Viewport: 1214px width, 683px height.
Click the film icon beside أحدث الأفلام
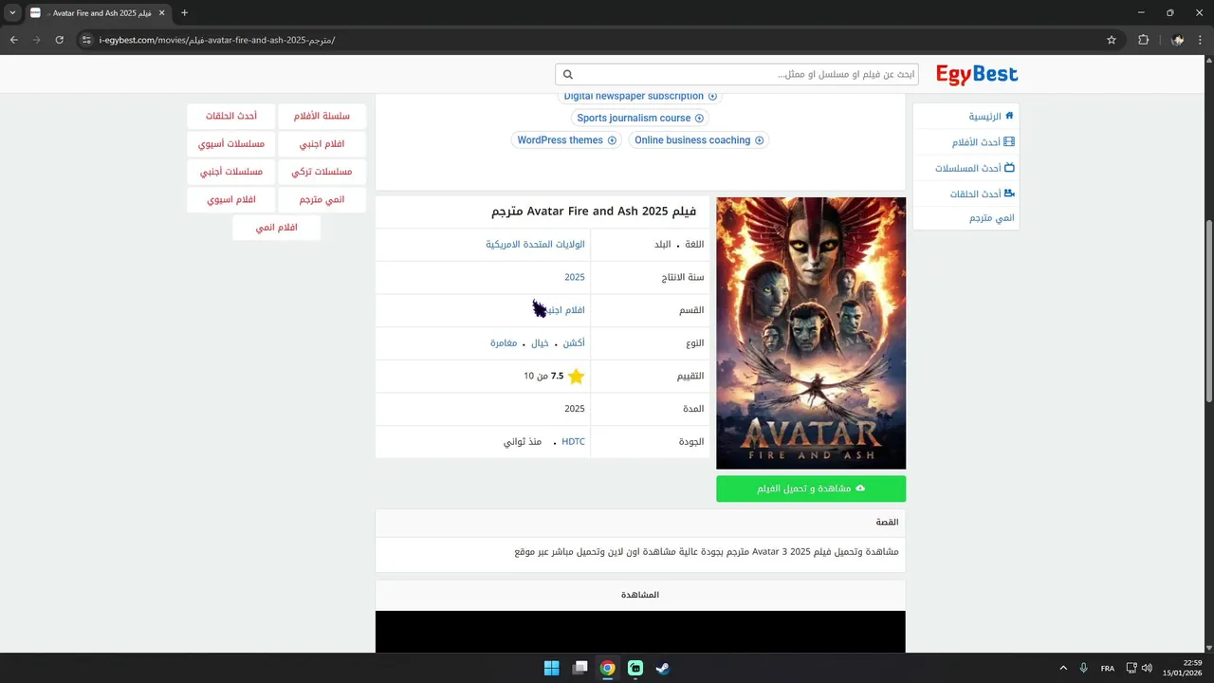tap(1009, 141)
